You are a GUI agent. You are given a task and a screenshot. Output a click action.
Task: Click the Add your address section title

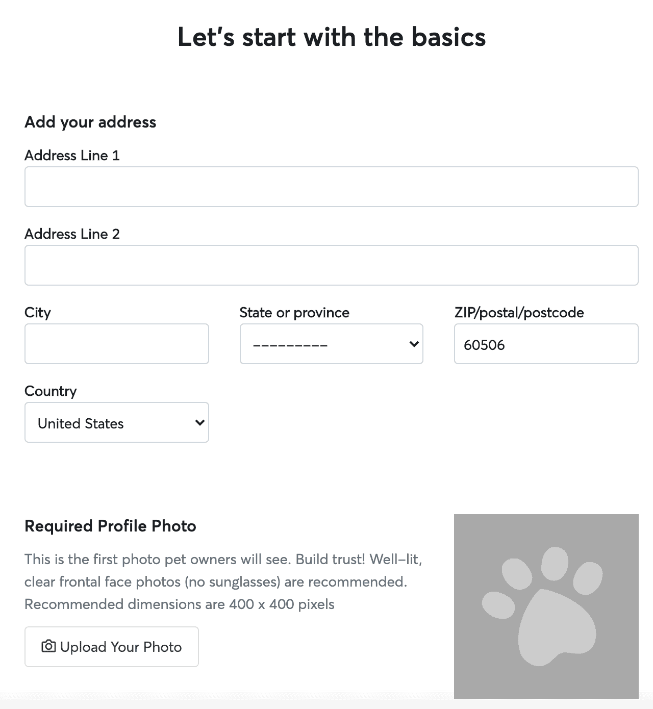point(90,122)
